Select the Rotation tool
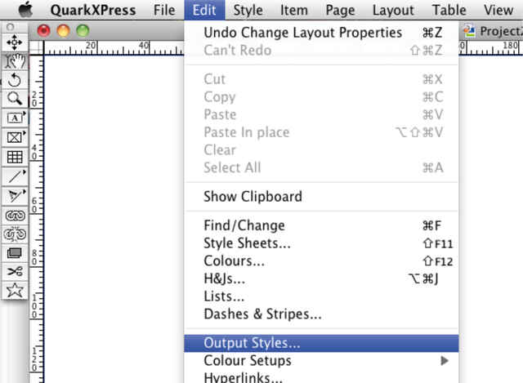The image size is (523, 383). [15, 80]
